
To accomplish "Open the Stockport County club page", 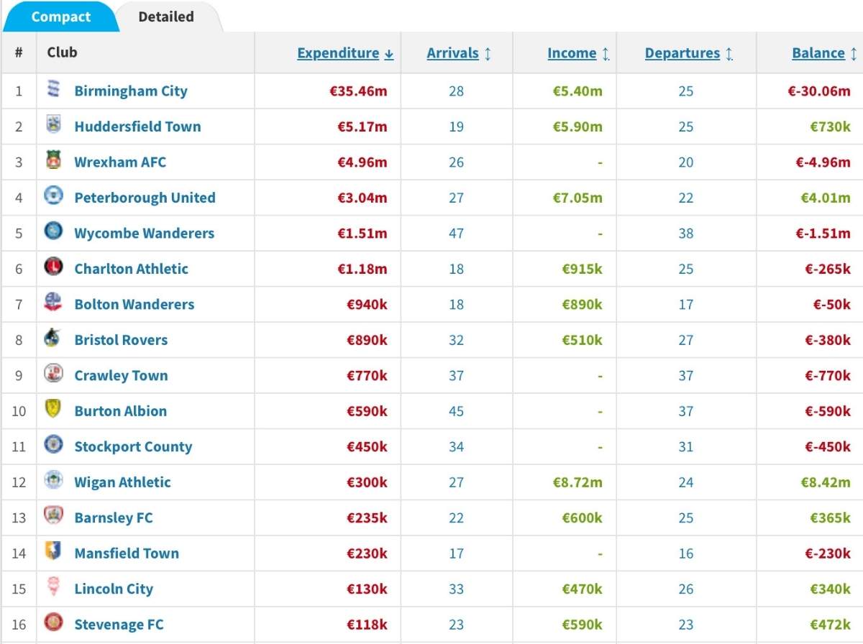I will coord(133,447).
